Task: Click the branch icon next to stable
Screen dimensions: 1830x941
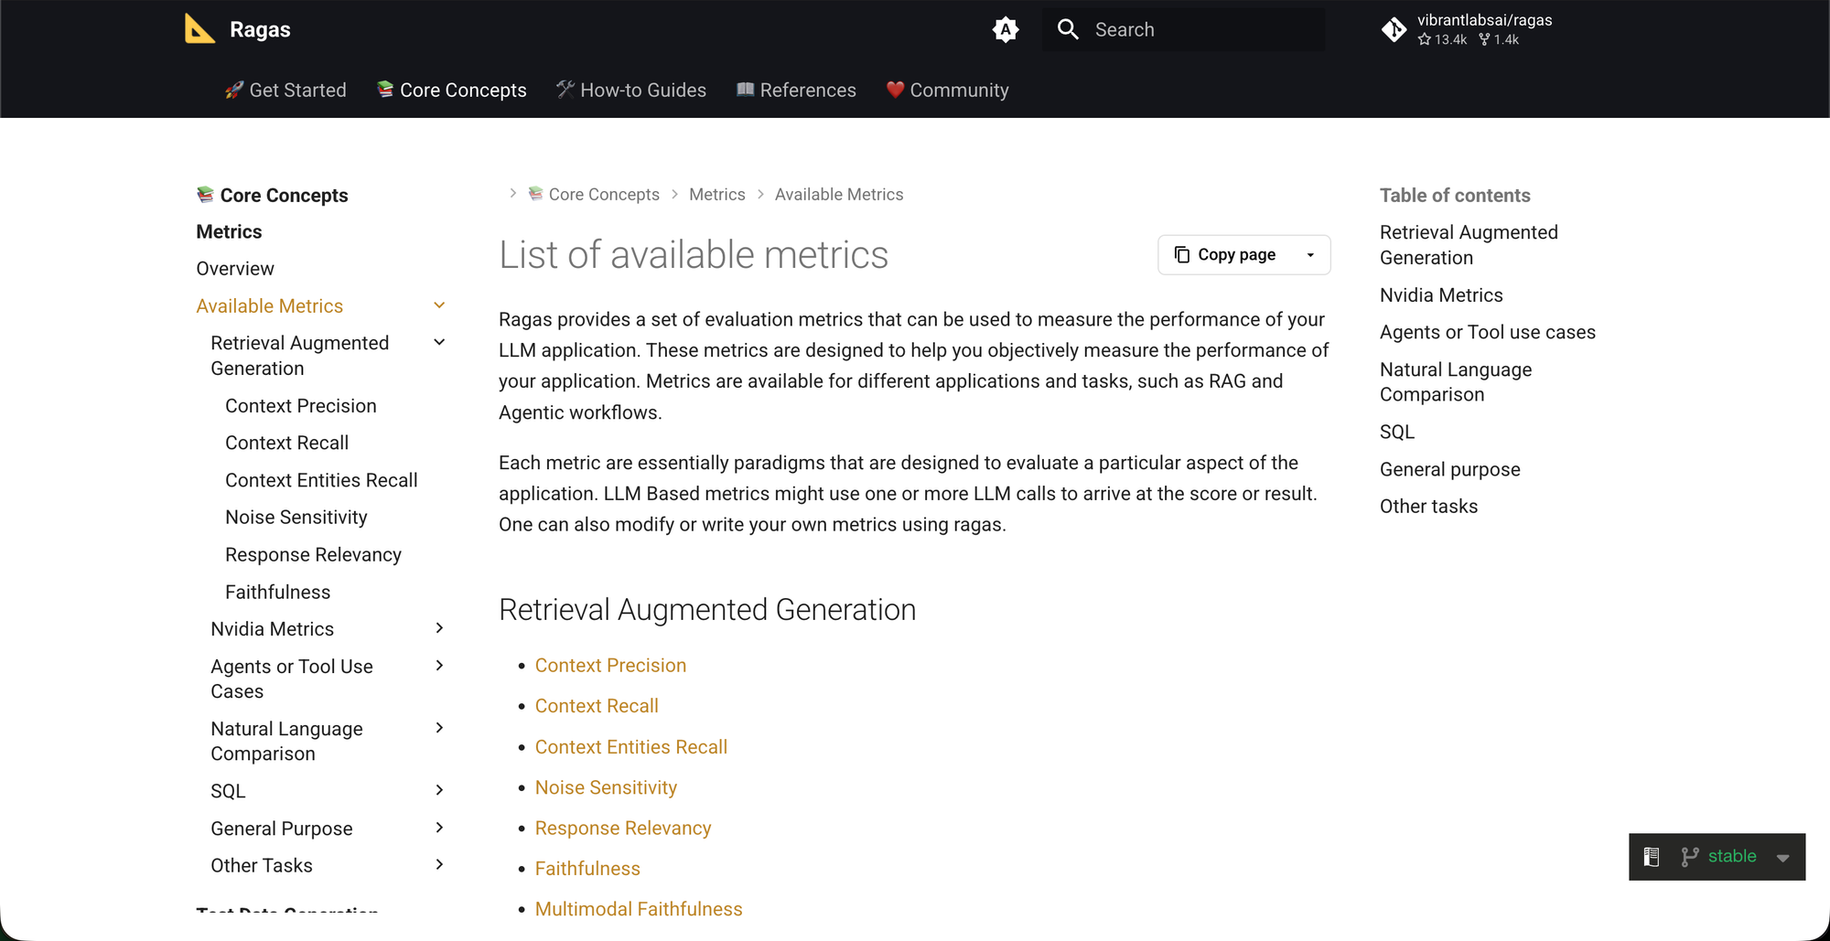Action: (1689, 857)
